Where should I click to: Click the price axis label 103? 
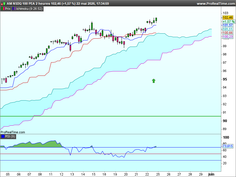tap(225, 13)
